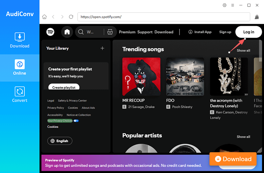Select the Online tab in sidebar

click(20, 67)
